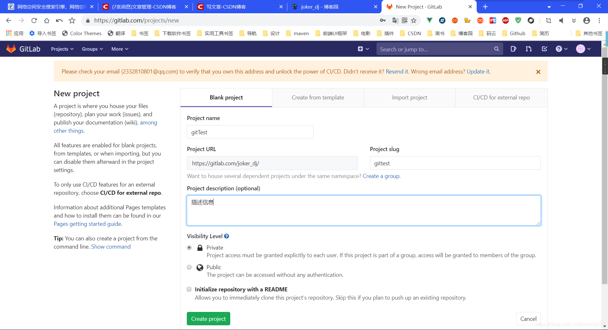Open the user avatar menu
The image size is (608, 330).
coord(583,49)
